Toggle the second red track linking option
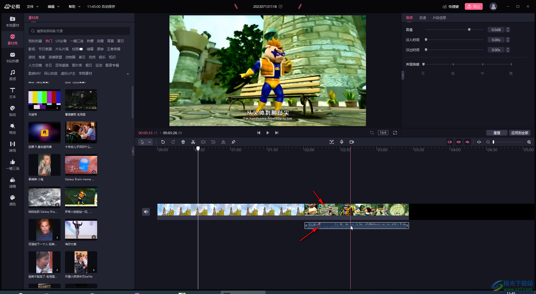 [x=459, y=142]
